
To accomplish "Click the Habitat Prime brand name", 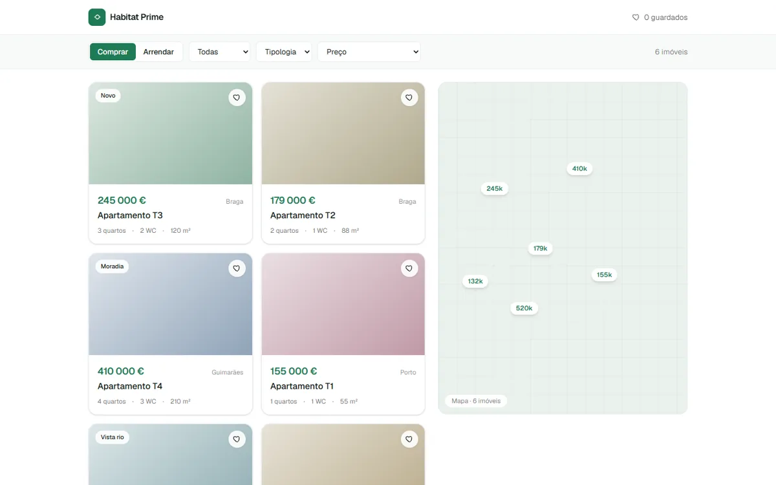I will coord(137,17).
